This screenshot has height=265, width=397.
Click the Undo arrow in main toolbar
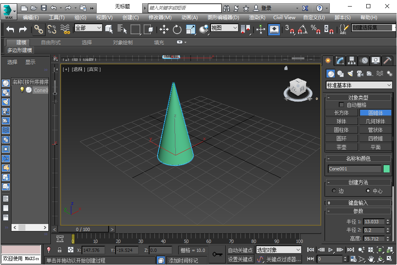tap(10, 29)
